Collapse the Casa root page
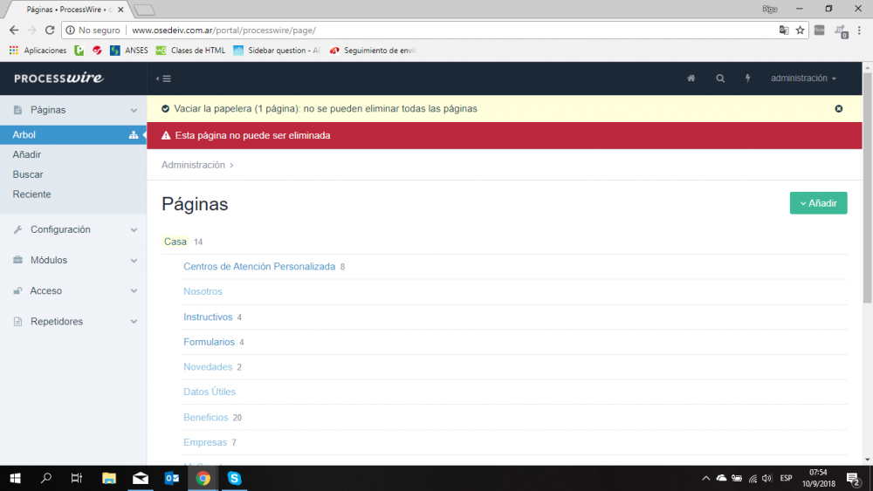The width and height of the screenshot is (873, 491). [x=175, y=242]
